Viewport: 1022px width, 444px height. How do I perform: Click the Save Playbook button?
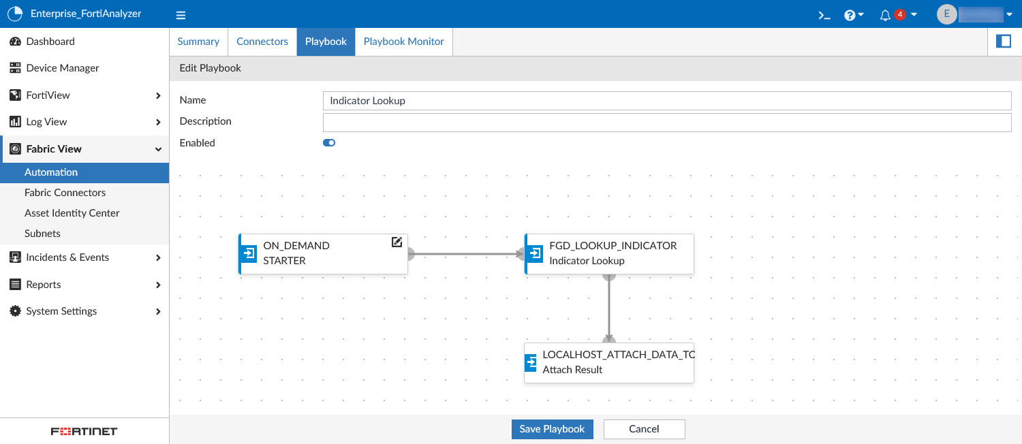tap(552, 429)
